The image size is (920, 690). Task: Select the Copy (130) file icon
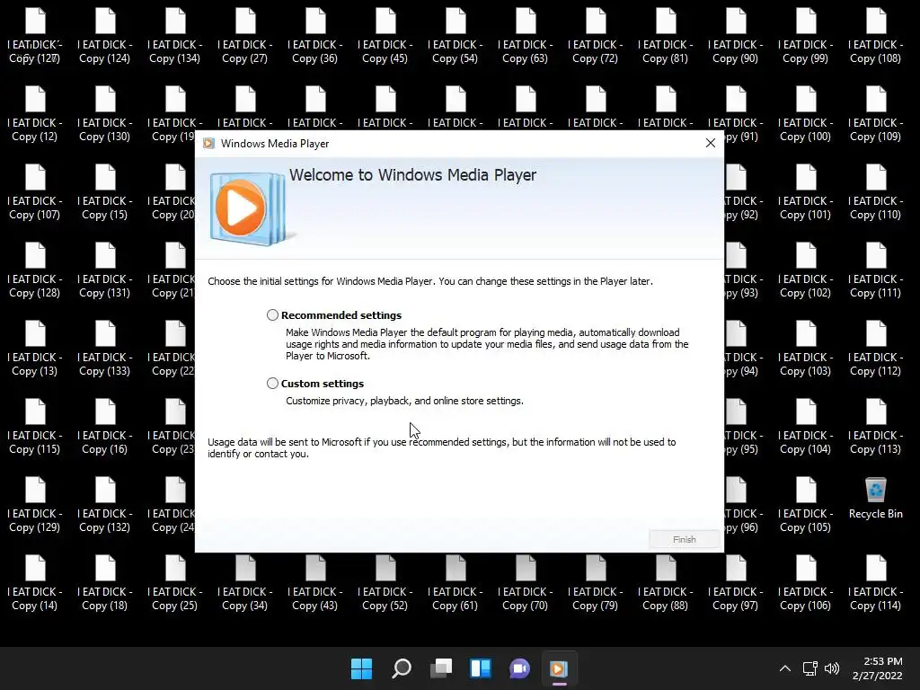[105, 114]
